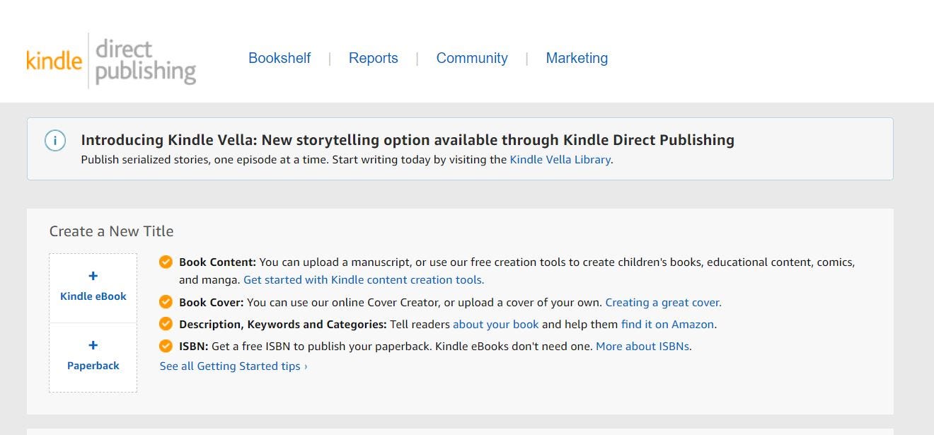The height and width of the screenshot is (435, 934).
Task: Click the Book Cover bold label
Action: click(212, 303)
